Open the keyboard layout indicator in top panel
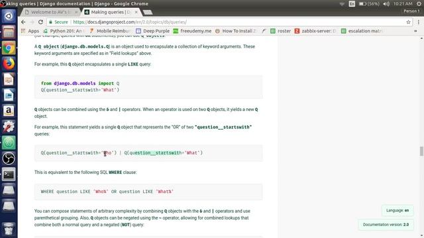The width and height of the screenshot is (424, 238). click(x=352, y=4)
